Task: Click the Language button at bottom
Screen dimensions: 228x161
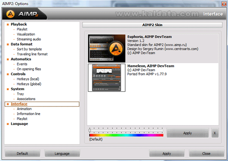Action: click(62, 153)
